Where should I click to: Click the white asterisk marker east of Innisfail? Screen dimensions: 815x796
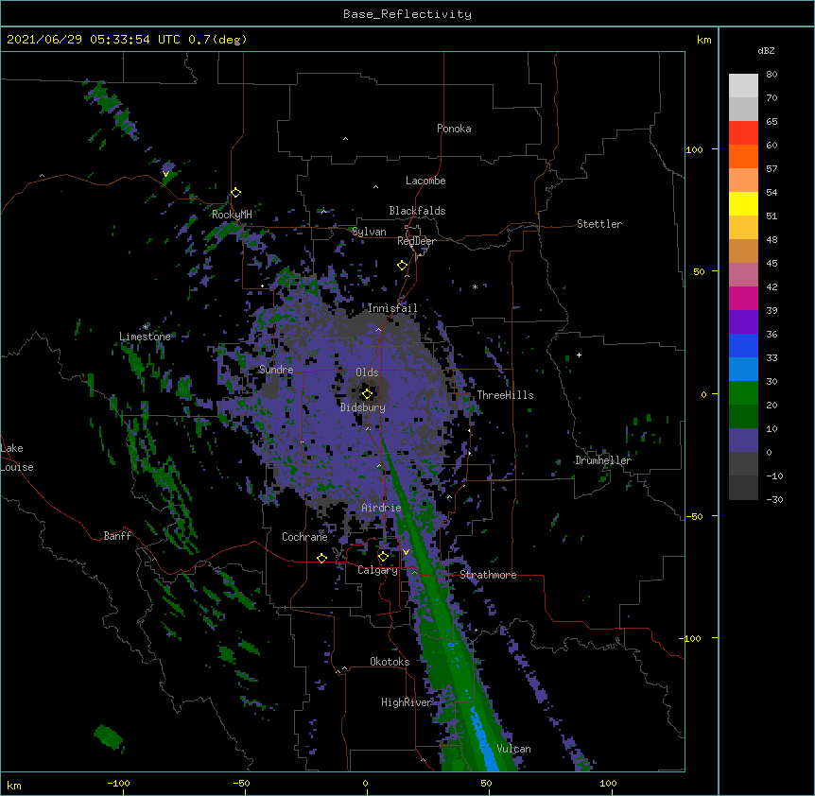(475, 286)
